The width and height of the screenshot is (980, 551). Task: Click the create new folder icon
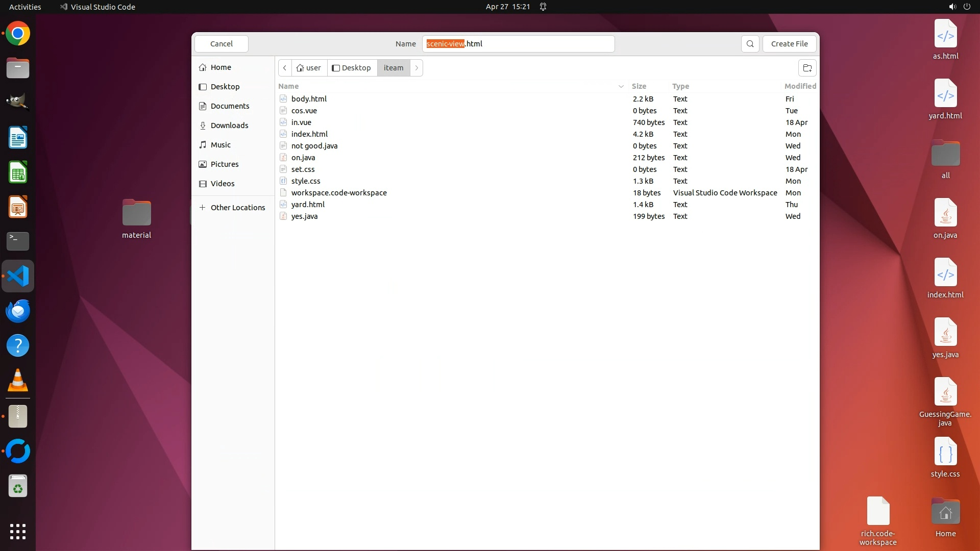[807, 68]
